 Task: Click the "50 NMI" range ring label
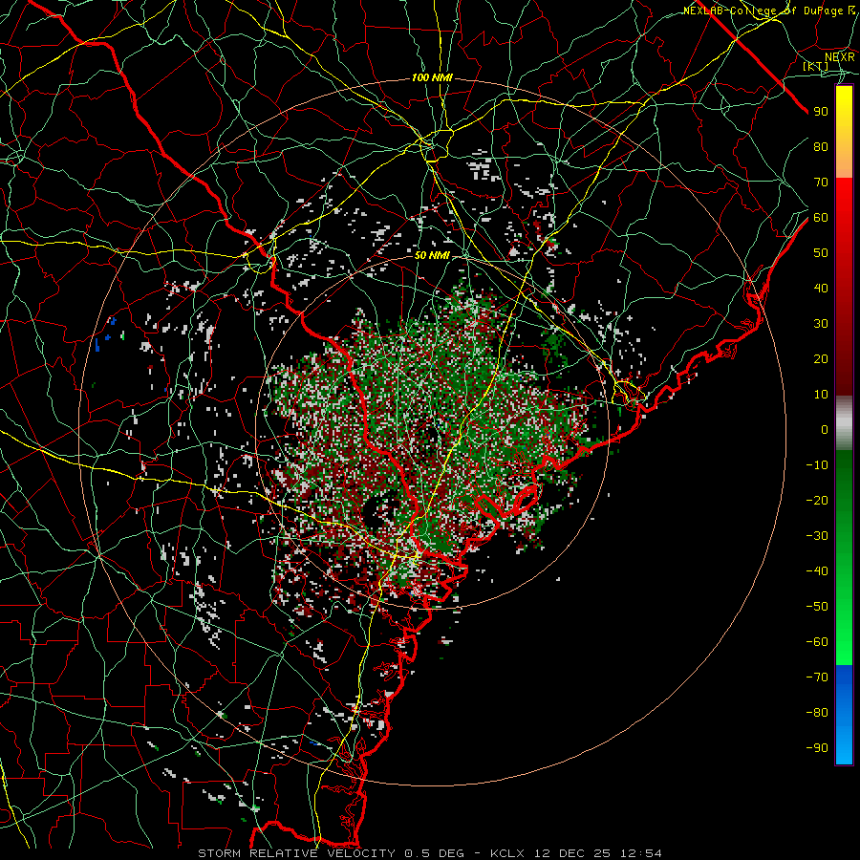point(432,255)
